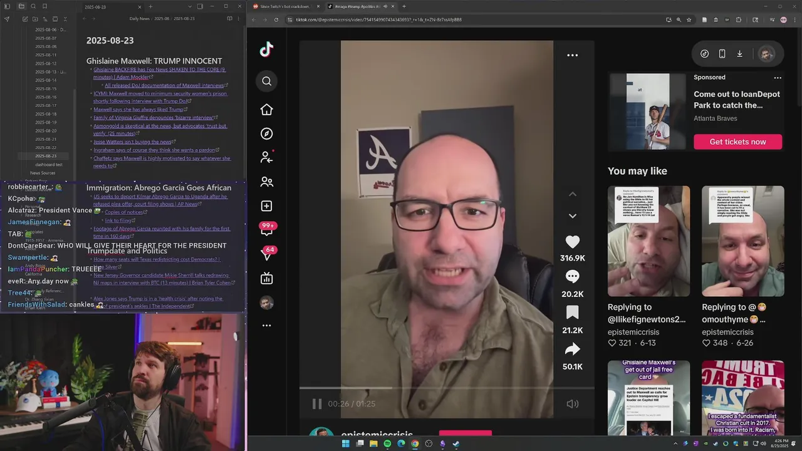802x451 pixels.
Task: Switch to 'Since Twitch's bot crackdown' browser tab
Action: [x=286, y=6]
